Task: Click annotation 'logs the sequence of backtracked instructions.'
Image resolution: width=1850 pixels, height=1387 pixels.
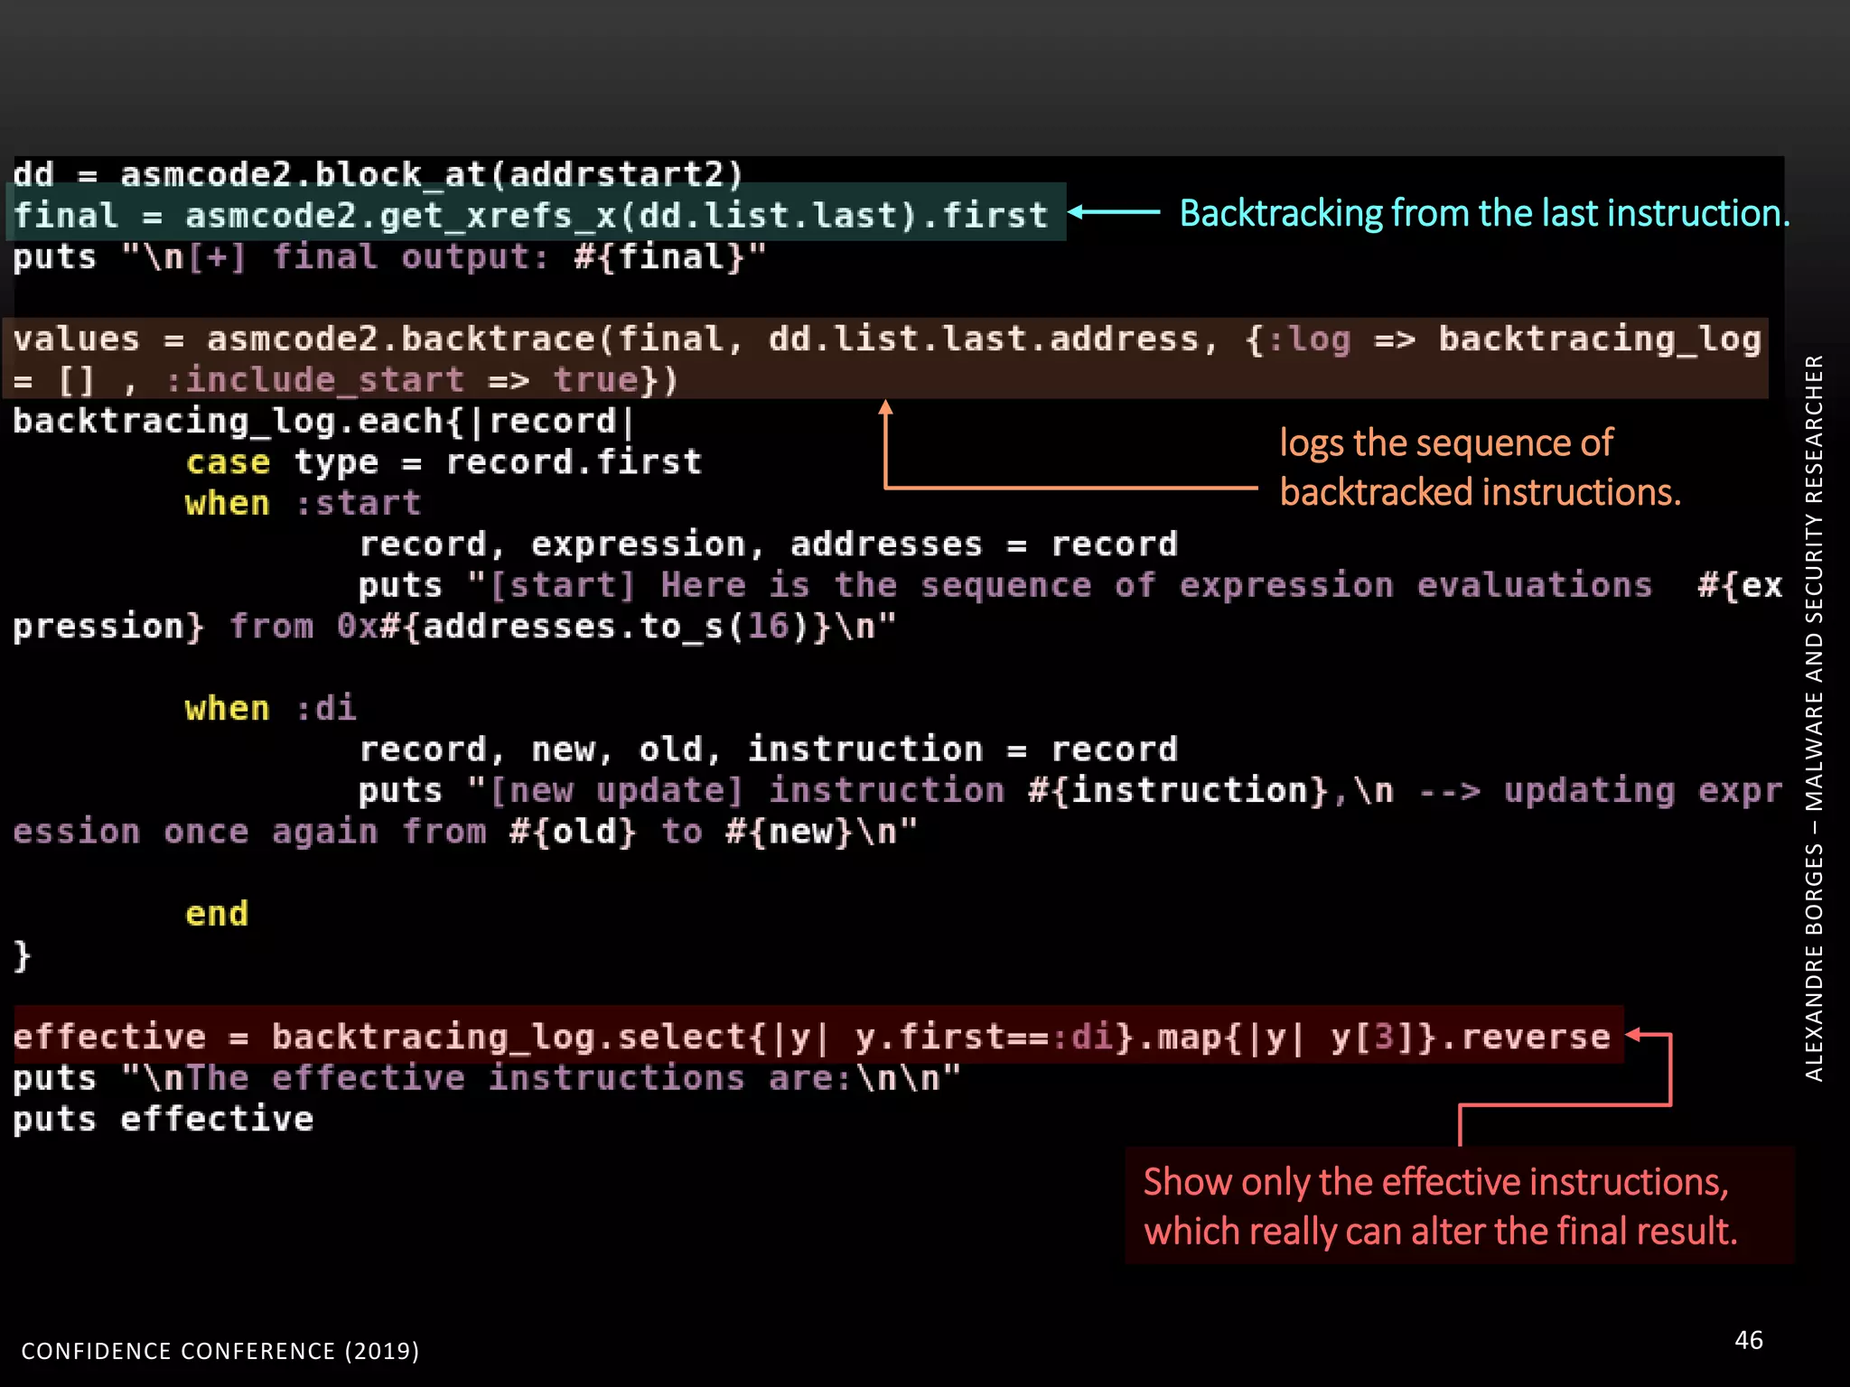Action: click(1481, 468)
